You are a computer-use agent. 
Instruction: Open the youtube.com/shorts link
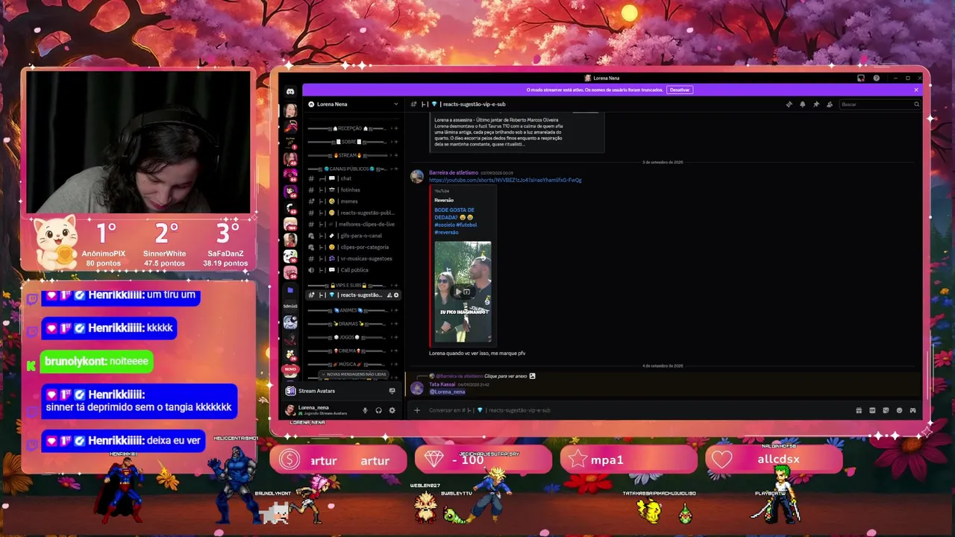coord(505,180)
